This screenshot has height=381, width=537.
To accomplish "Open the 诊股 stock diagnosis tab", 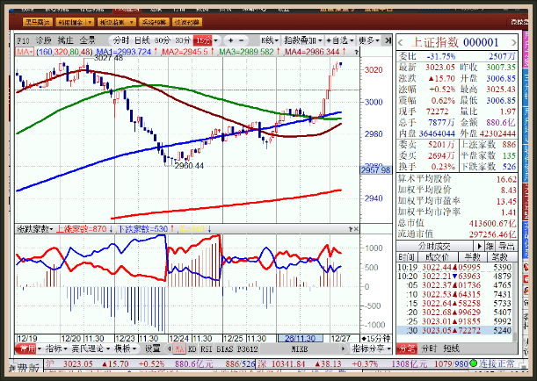I will tap(43, 40).
